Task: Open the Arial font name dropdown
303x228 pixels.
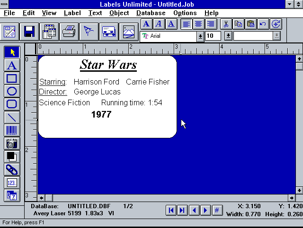Action: (200, 36)
